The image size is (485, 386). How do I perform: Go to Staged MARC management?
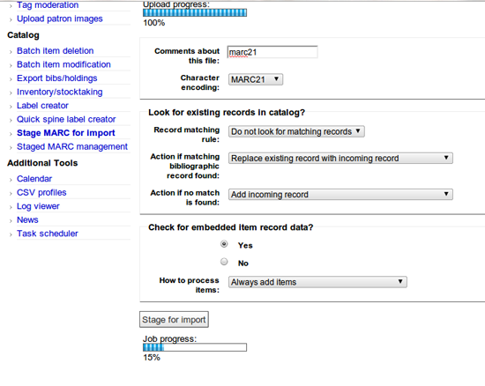pos(72,146)
